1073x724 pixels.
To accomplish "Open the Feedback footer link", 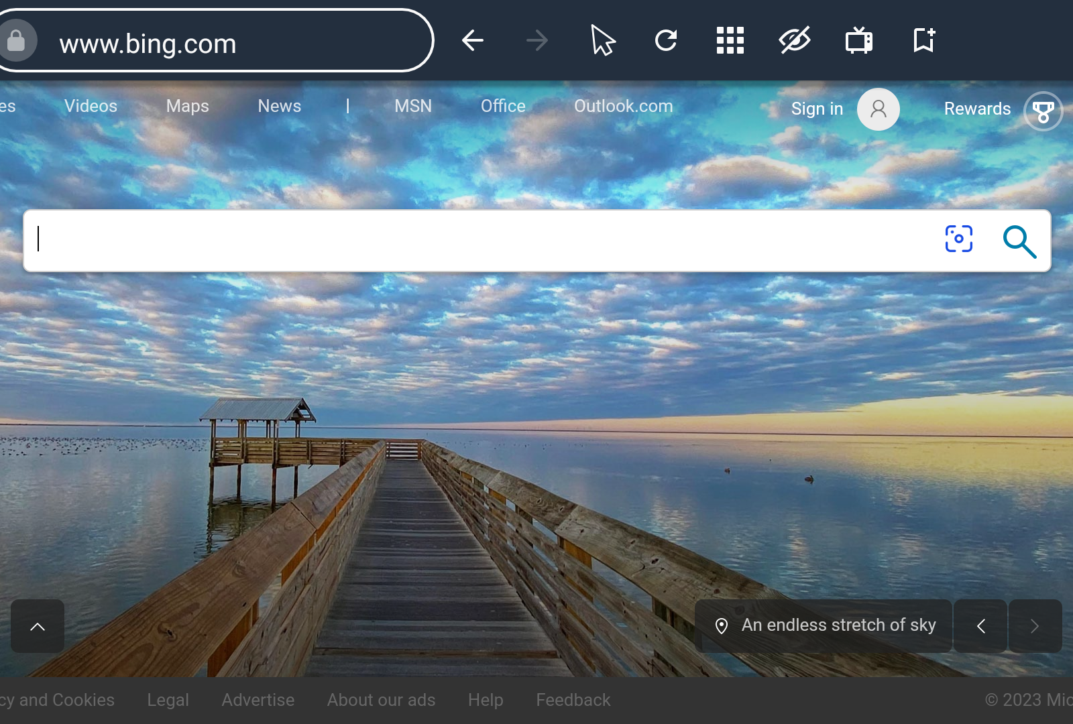I will [573, 700].
